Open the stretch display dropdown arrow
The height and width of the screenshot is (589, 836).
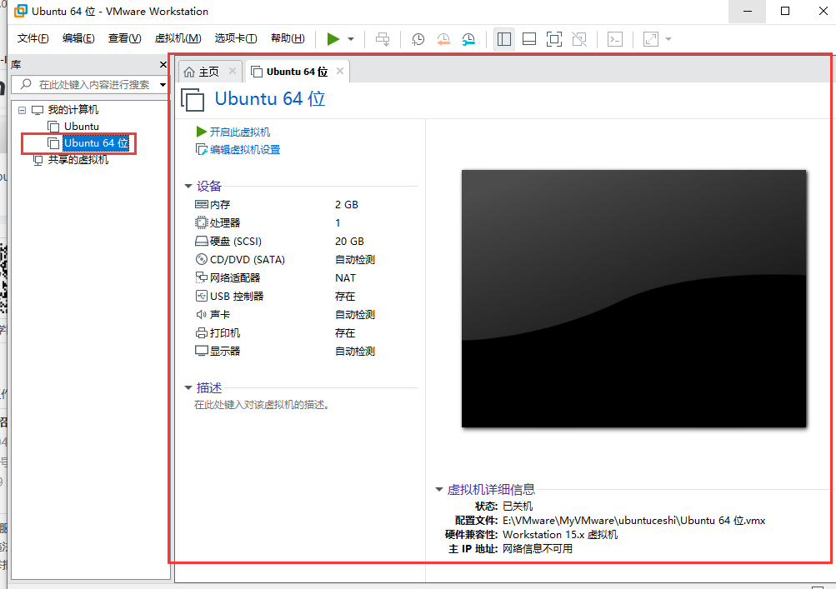point(668,39)
